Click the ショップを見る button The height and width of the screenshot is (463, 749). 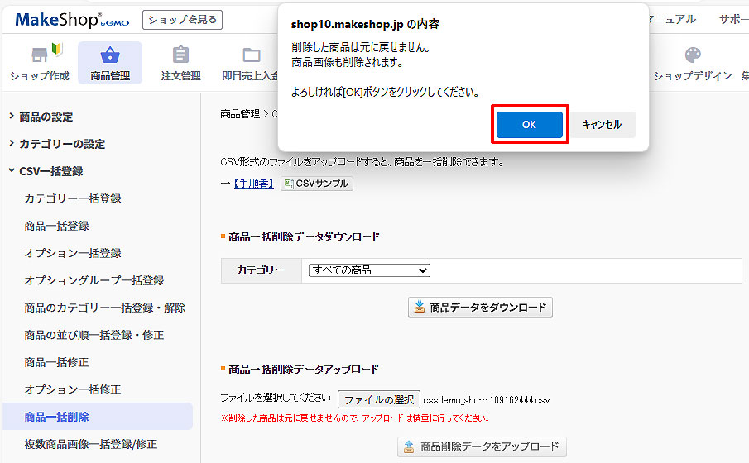tap(182, 20)
